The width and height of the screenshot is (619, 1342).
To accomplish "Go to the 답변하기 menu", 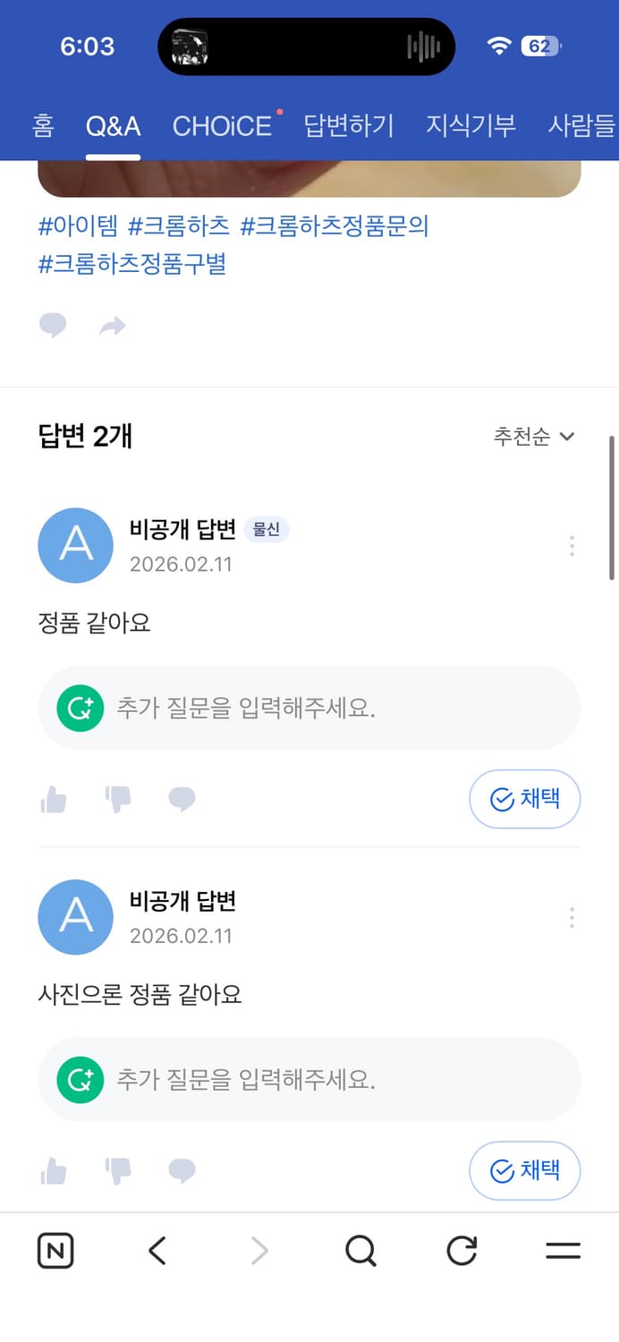I will (x=348, y=125).
